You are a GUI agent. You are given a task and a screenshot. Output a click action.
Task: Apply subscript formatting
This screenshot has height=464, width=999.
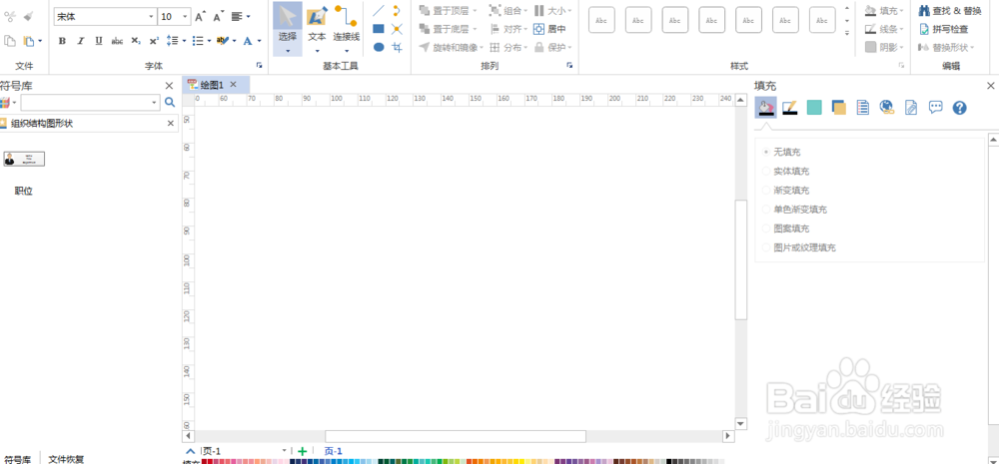point(136,41)
